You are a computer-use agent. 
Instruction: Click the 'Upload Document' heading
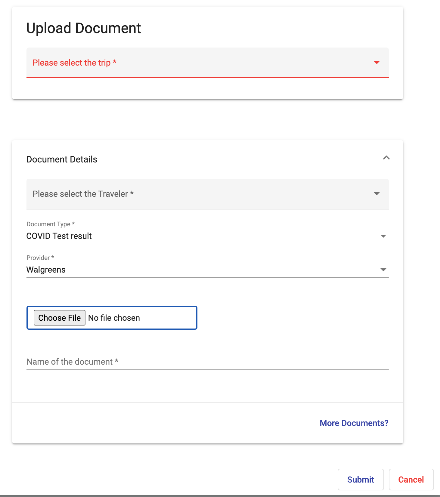coord(84,28)
